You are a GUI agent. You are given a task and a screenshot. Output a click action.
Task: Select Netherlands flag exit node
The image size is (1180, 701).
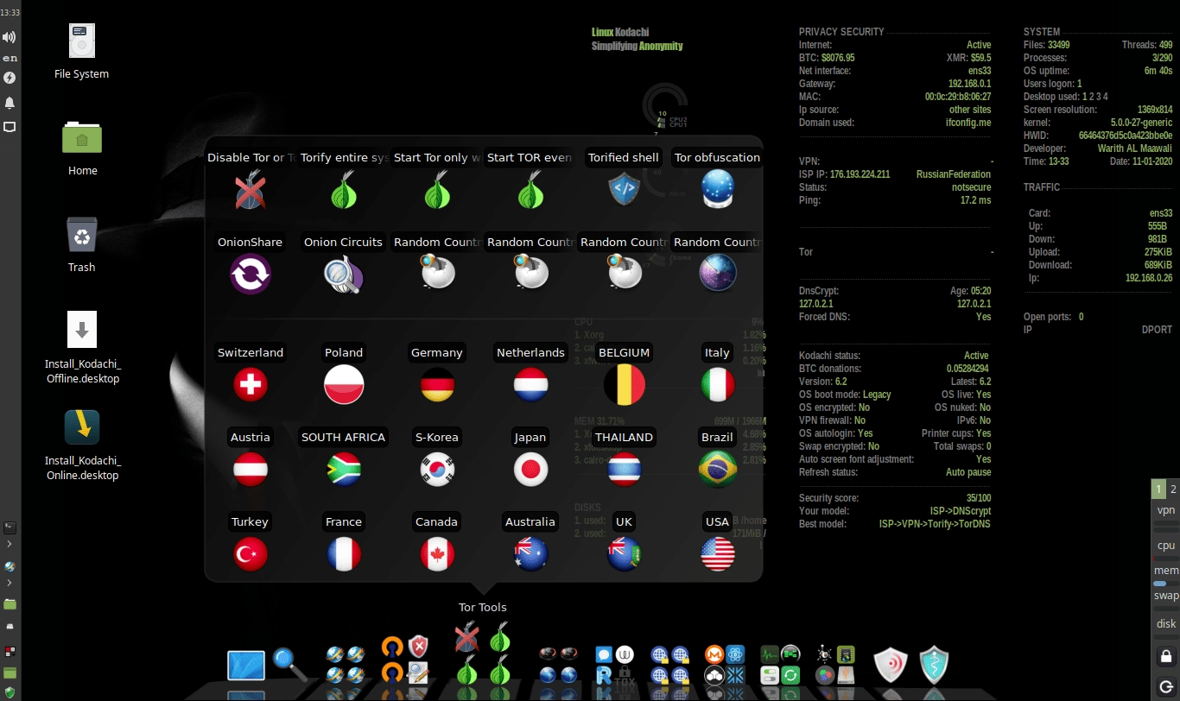[530, 384]
